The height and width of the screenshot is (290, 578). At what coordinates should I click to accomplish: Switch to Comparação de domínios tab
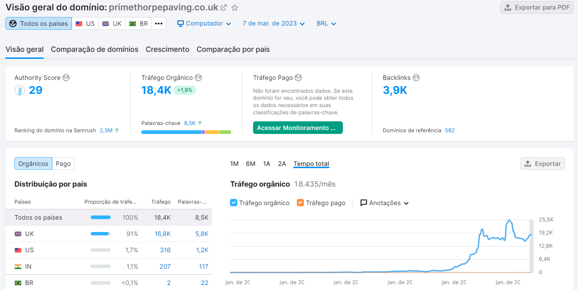[95, 49]
